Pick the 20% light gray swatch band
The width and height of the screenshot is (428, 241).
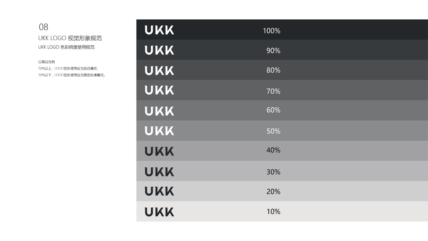348,191
